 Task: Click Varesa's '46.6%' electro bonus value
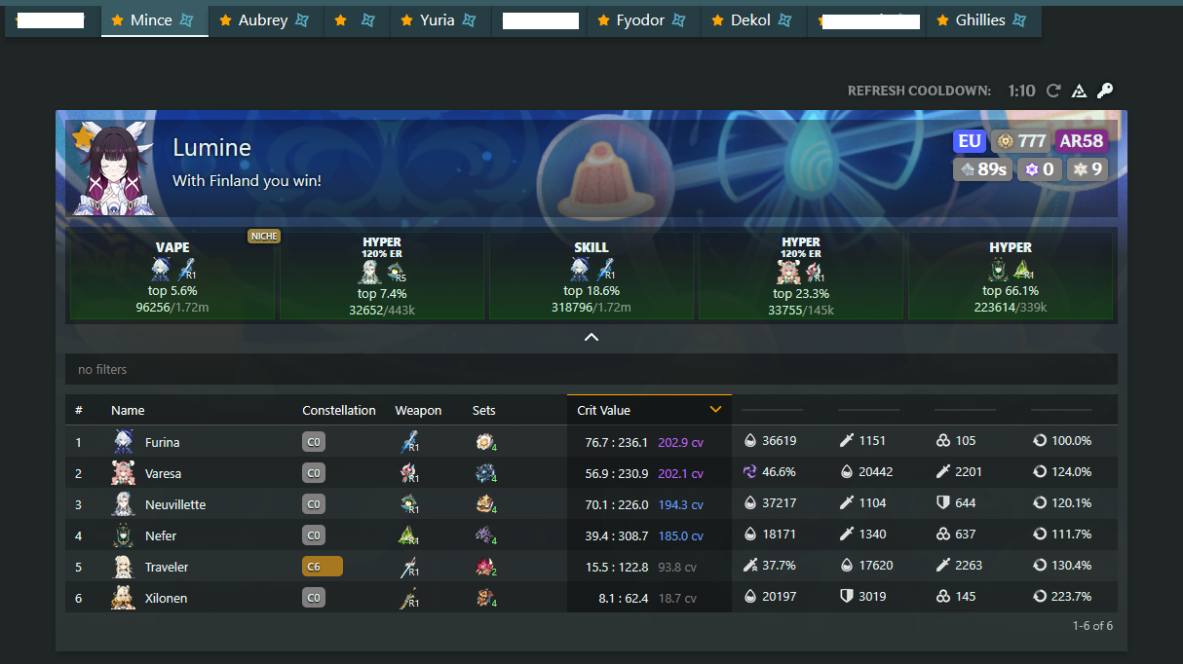779,472
